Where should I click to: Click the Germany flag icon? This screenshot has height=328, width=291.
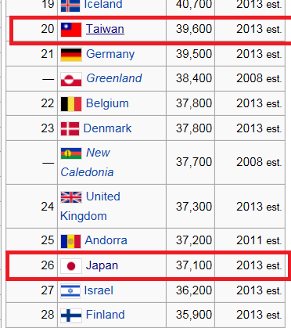coord(71,55)
